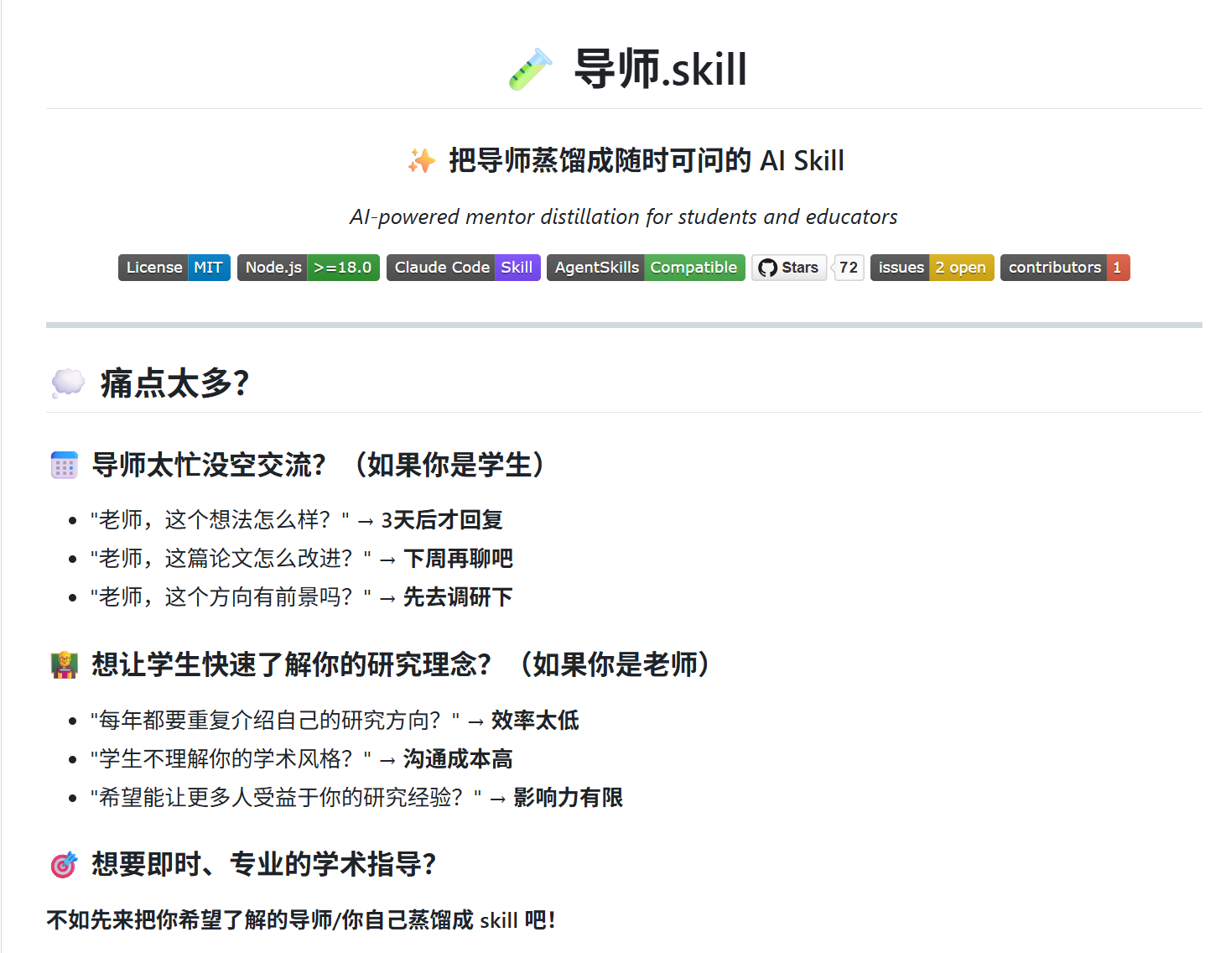Open the Node.js >=18.0 badge
The width and height of the screenshot is (1231, 953).
click(x=308, y=267)
